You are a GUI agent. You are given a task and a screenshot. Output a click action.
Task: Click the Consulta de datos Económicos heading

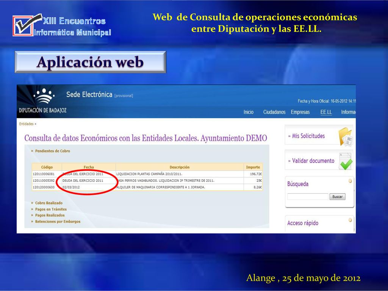click(145, 138)
